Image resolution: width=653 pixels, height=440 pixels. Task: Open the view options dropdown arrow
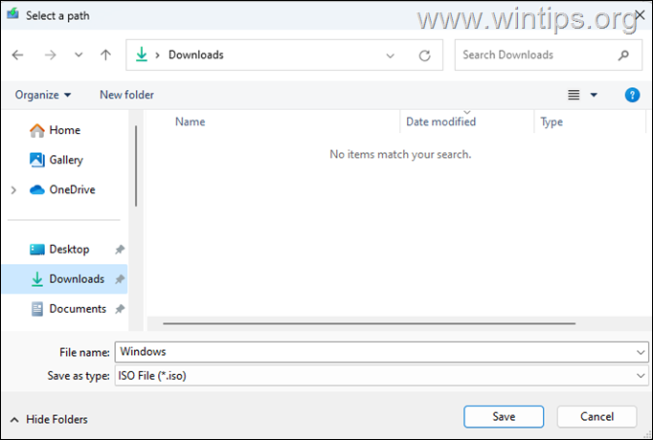click(x=594, y=95)
